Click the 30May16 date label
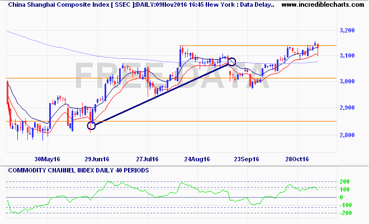This screenshot has width=369, height=224. (x=47, y=159)
